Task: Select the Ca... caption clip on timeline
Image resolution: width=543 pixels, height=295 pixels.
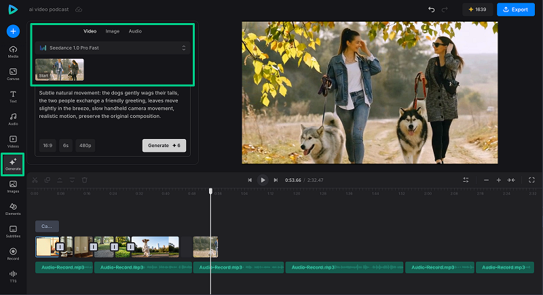Action: coord(47,227)
